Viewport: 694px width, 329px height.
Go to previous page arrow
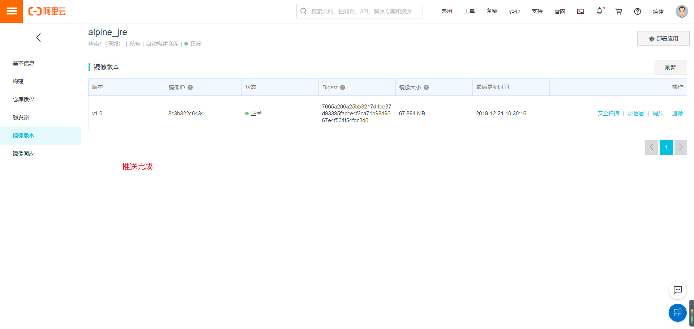651,148
